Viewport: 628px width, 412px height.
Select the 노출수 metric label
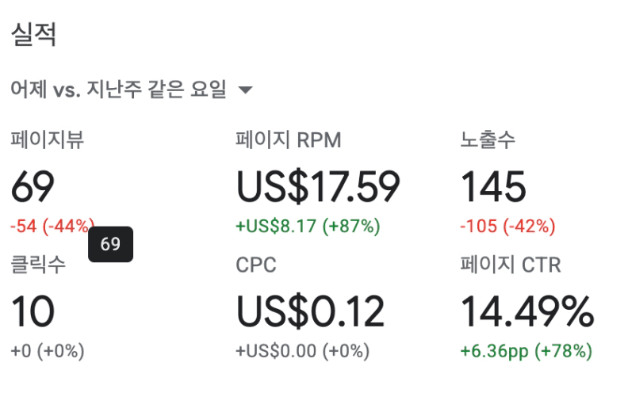(x=488, y=140)
